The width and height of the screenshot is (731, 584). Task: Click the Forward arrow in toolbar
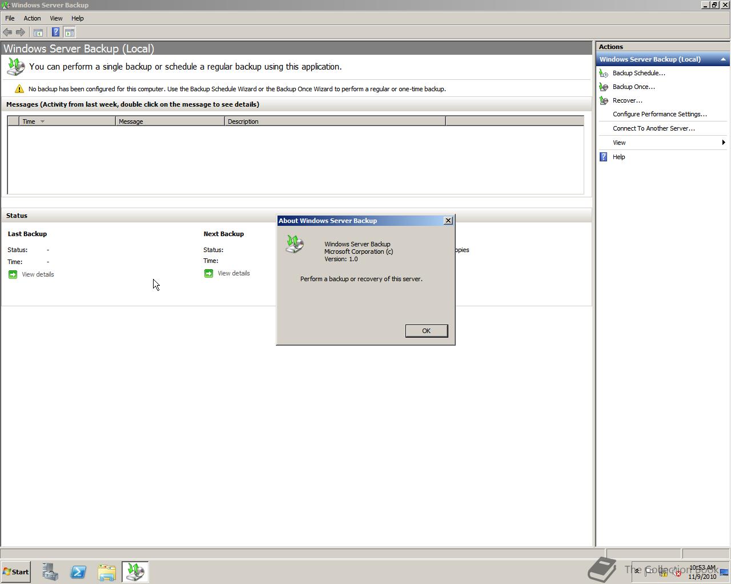[21, 33]
